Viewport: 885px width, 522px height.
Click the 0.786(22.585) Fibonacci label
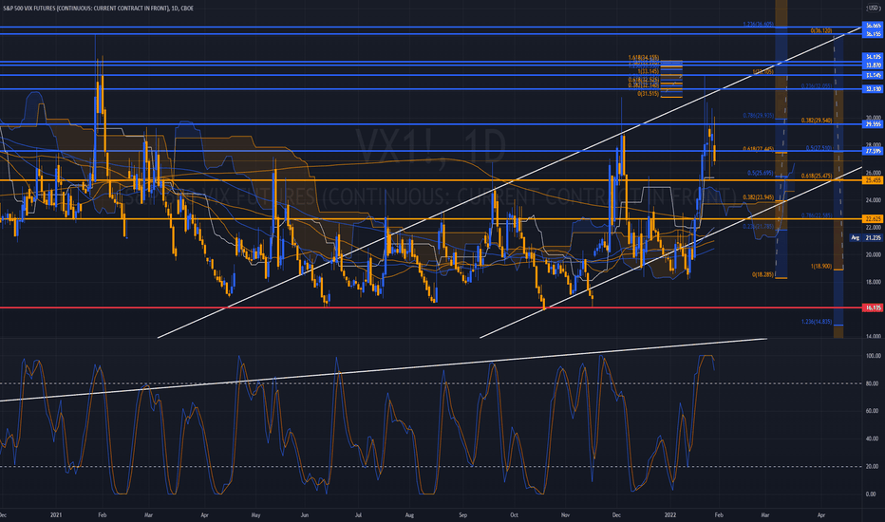click(816, 215)
